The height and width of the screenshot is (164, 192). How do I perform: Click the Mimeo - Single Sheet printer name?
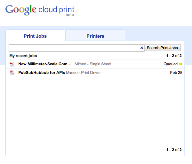93,64
